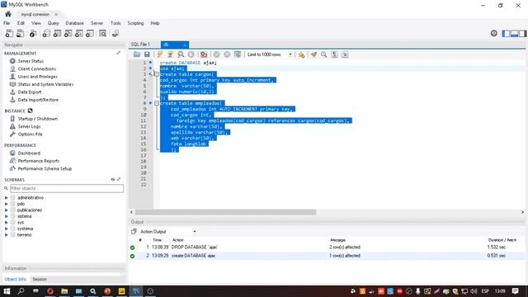This screenshot has width=528, height=297.
Task: Open the preferences gear icon
Action: pos(494,33)
